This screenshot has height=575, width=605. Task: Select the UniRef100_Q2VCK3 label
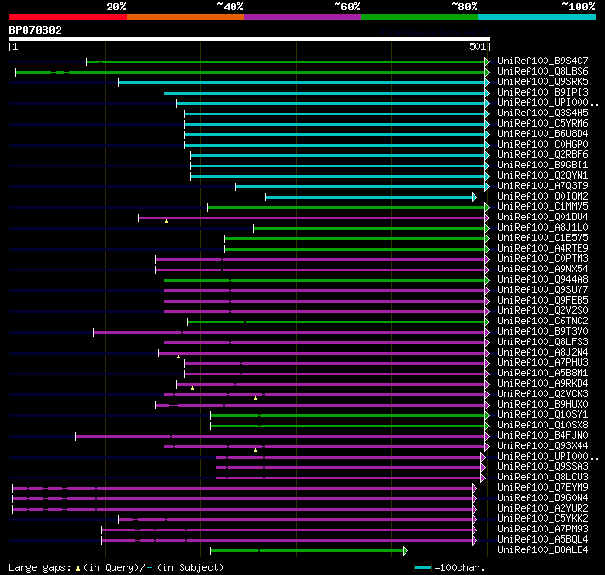point(543,394)
